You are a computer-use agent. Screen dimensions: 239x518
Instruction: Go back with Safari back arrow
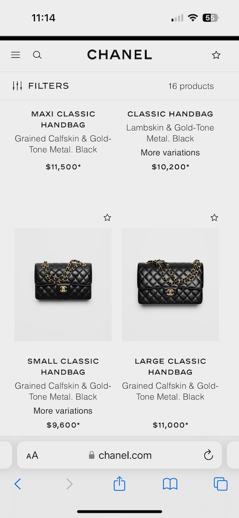pyautogui.click(x=17, y=484)
